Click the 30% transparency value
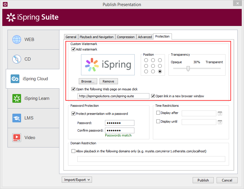The width and height of the screenshot is (244, 189). [x=197, y=62]
